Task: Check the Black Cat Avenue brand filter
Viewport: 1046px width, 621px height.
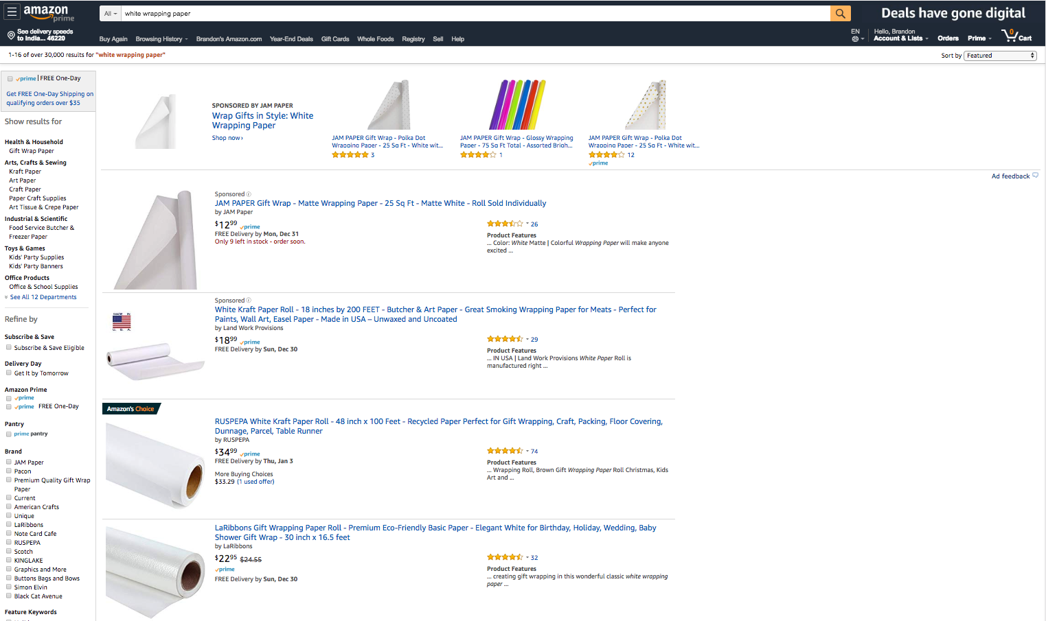Action: click(x=9, y=596)
